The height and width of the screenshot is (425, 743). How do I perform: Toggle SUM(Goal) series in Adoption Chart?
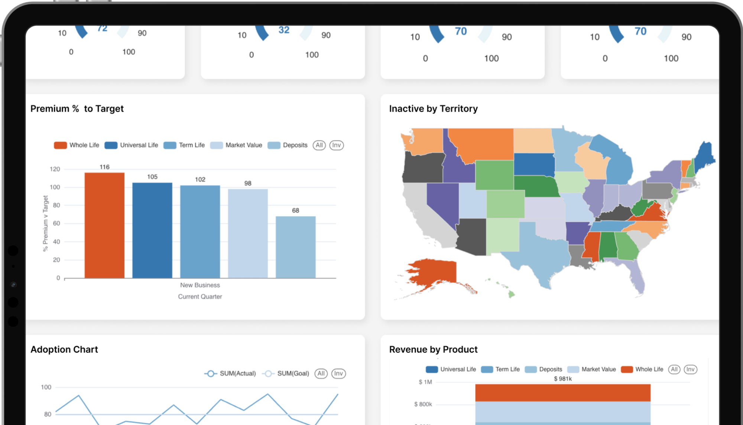(285, 373)
